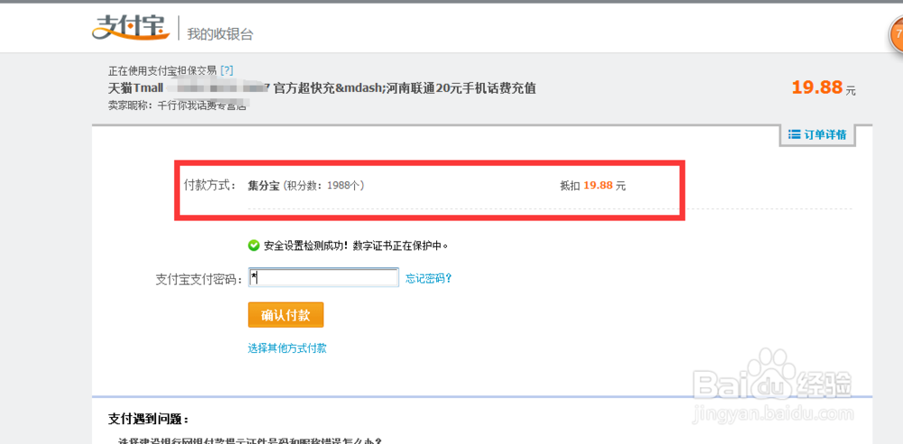Click the 付款方式 label
Screen dimensions: 903x444
point(209,185)
